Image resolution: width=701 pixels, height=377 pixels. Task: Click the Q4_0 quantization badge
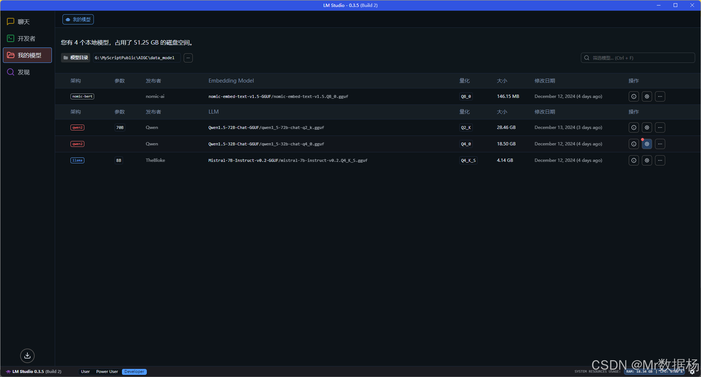pyautogui.click(x=466, y=144)
